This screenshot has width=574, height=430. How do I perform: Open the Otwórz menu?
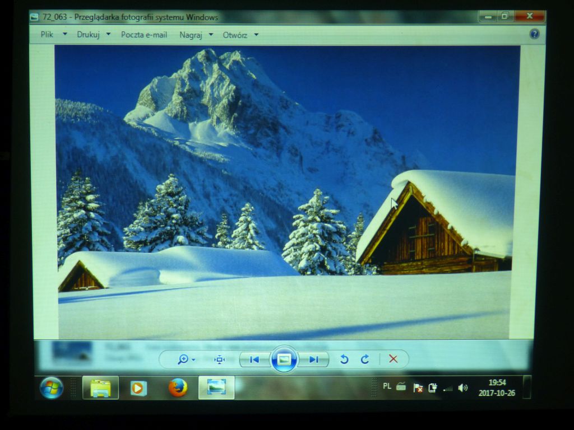pyautogui.click(x=235, y=35)
